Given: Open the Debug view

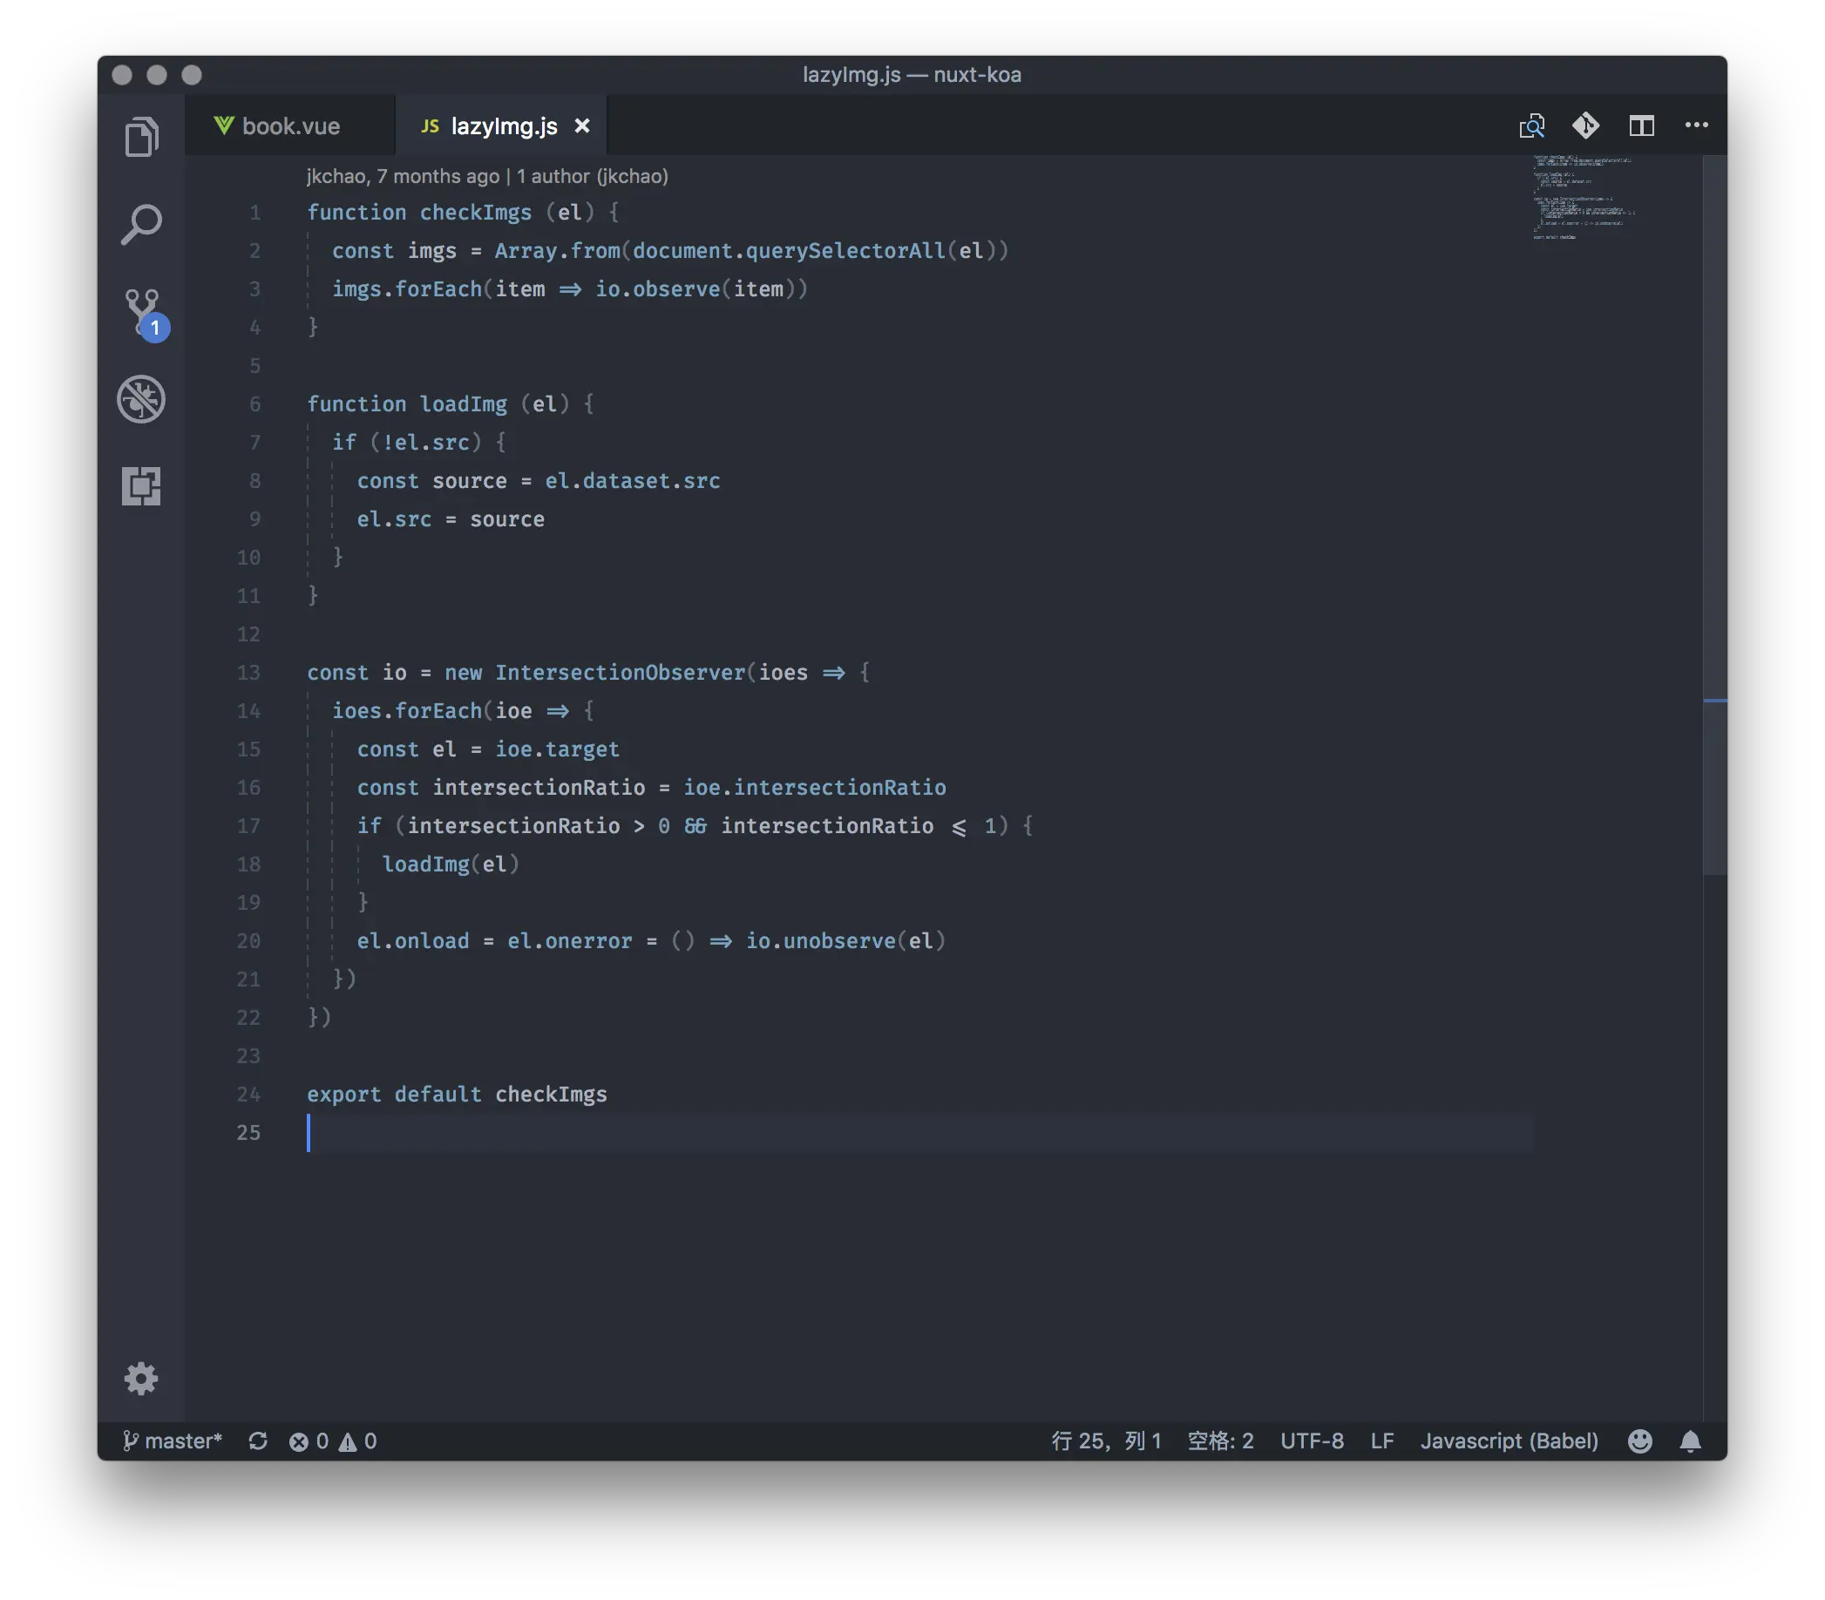Looking at the screenshot, I should point(141,399).
